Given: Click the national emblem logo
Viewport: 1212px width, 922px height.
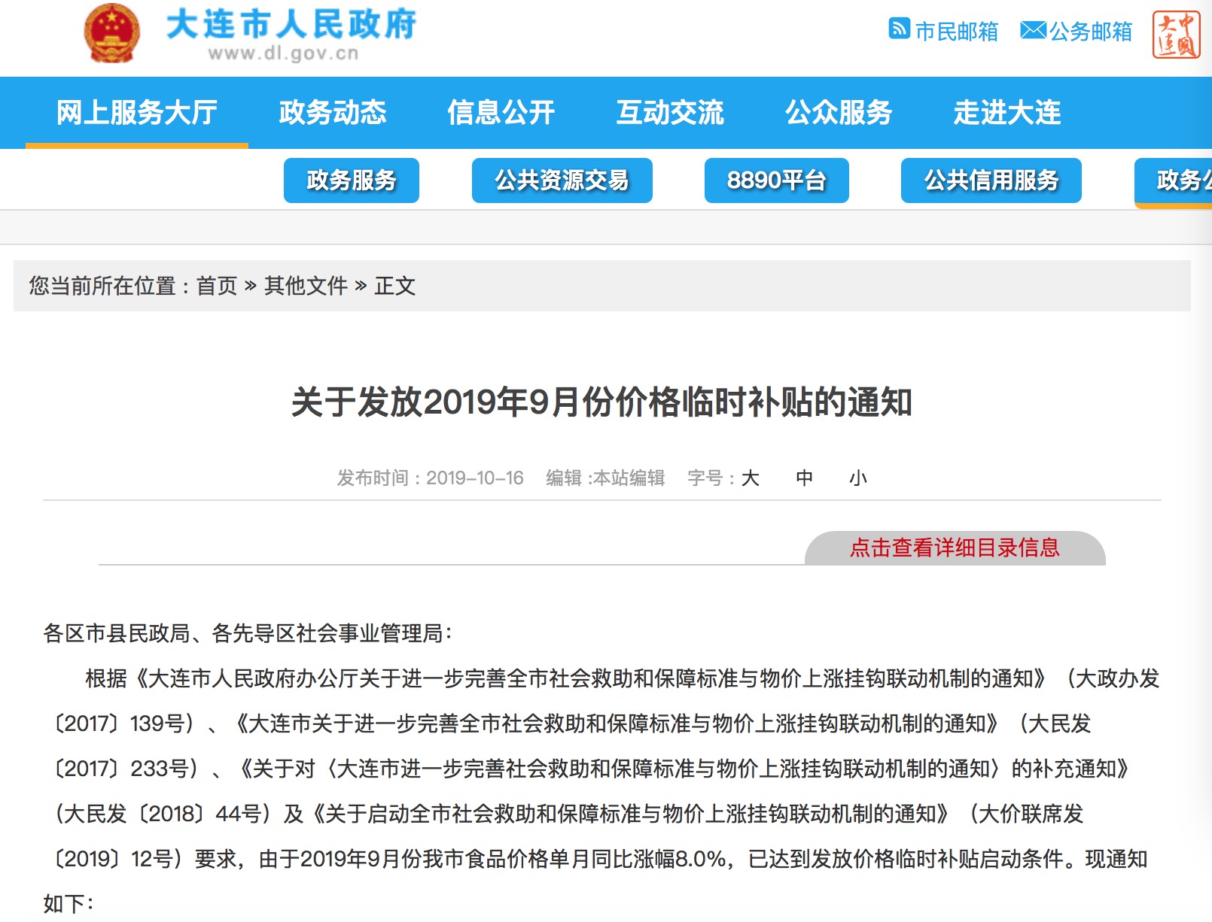Looking at the screenshot, I should click(111, 34).
